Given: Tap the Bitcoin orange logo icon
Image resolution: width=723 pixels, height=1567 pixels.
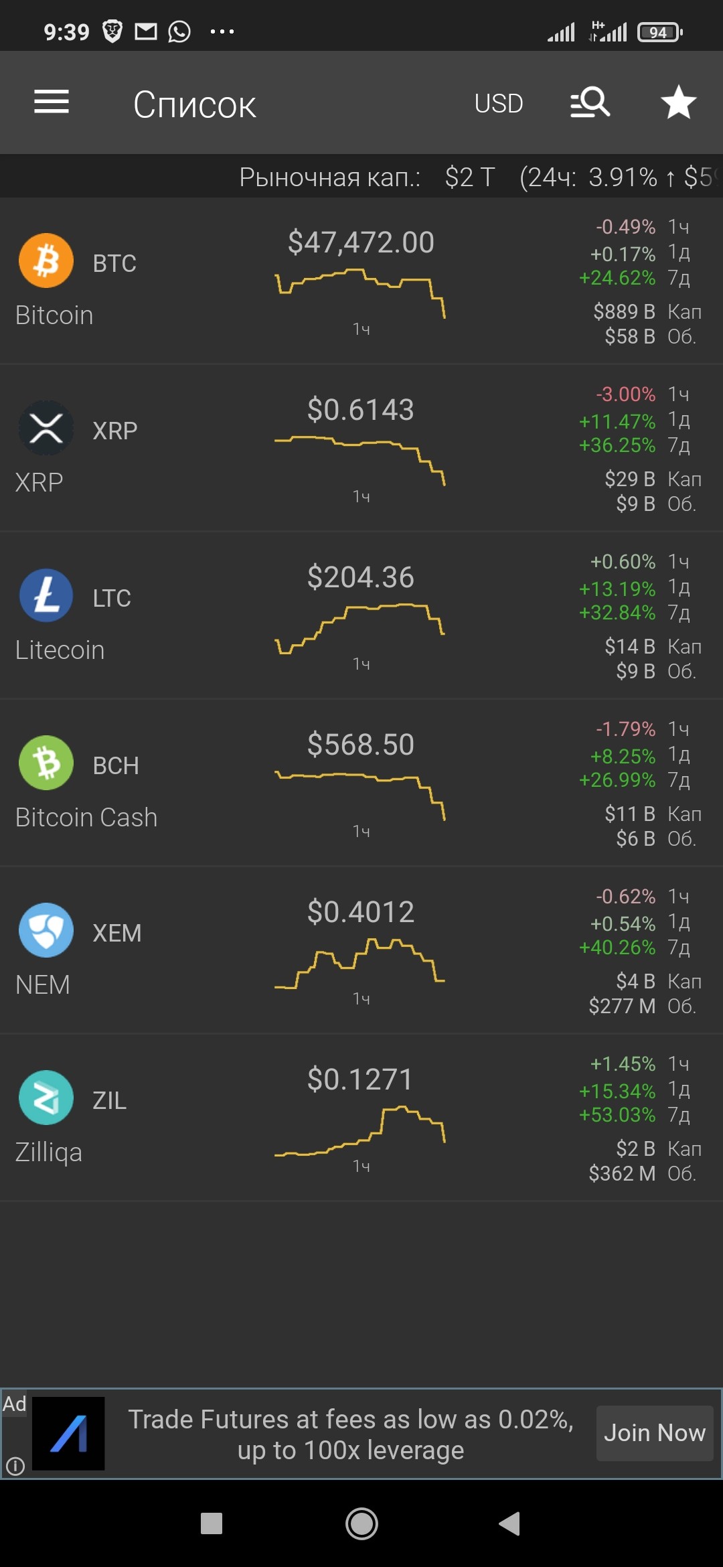Looking at the screenshot, I should 46,260.
